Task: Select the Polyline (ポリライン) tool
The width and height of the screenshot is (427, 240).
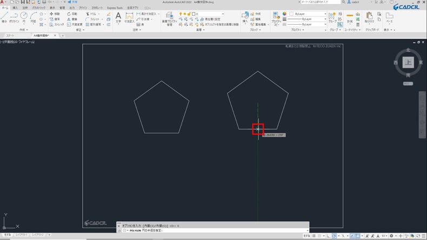Action: point(15,17)
